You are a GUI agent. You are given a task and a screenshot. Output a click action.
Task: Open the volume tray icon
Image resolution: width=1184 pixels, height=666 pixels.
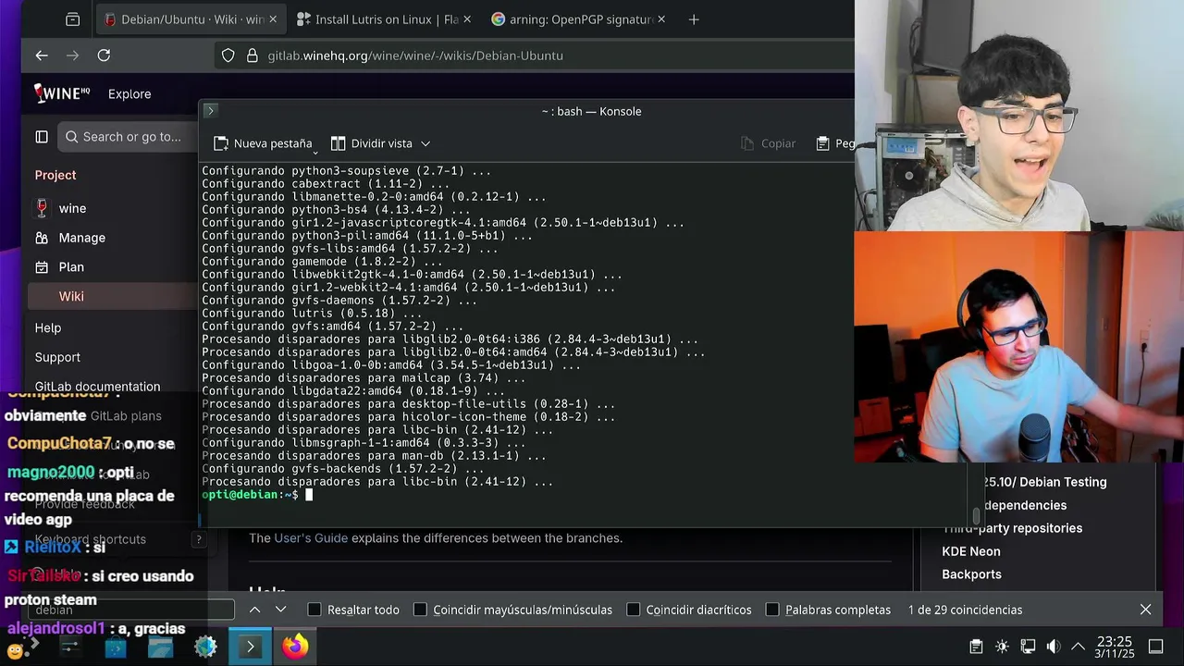(1053, 647)
